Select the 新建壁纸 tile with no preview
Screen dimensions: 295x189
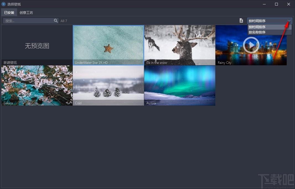(x=37, y=45)
